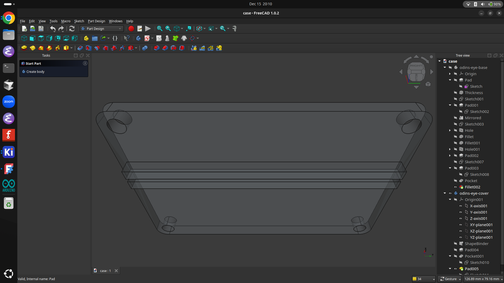This screenshot has width=504, height=283.
Task: Click the Boolean operation icon
Action: tap(145, 48)
